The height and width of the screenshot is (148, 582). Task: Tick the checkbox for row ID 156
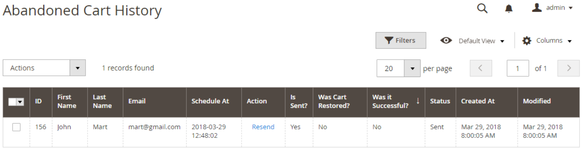16,127
